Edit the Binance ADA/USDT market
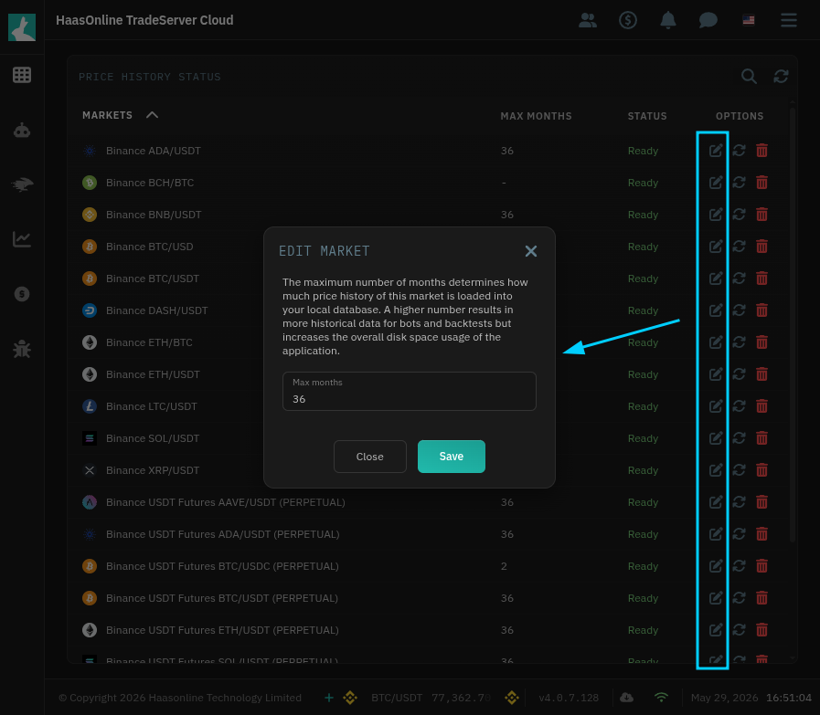 click(x=716, y=151)
